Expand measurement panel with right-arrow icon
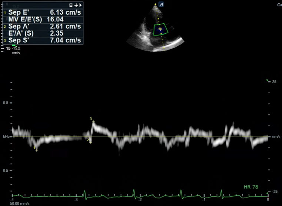 80,5
